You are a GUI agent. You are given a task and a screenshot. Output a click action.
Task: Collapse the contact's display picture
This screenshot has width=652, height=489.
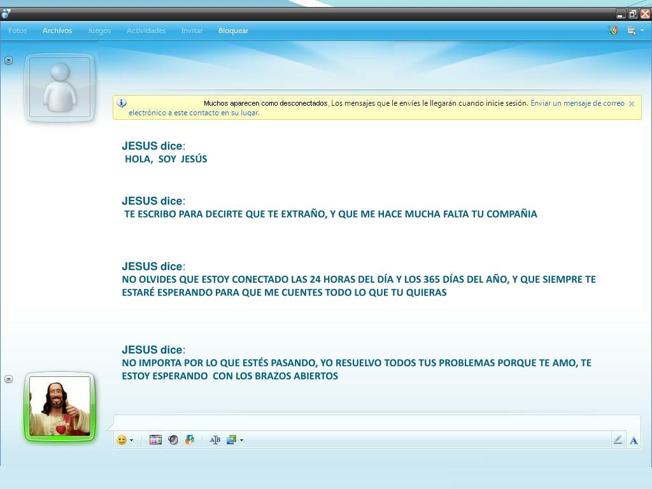(9, 60)
